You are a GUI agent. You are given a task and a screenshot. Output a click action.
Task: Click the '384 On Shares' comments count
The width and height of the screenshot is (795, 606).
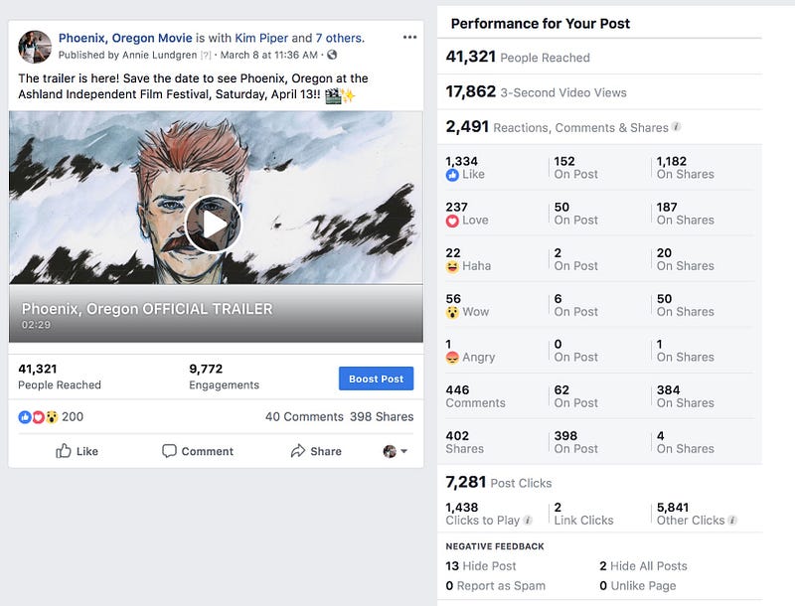pyautogui.click(x=686, y=396)
